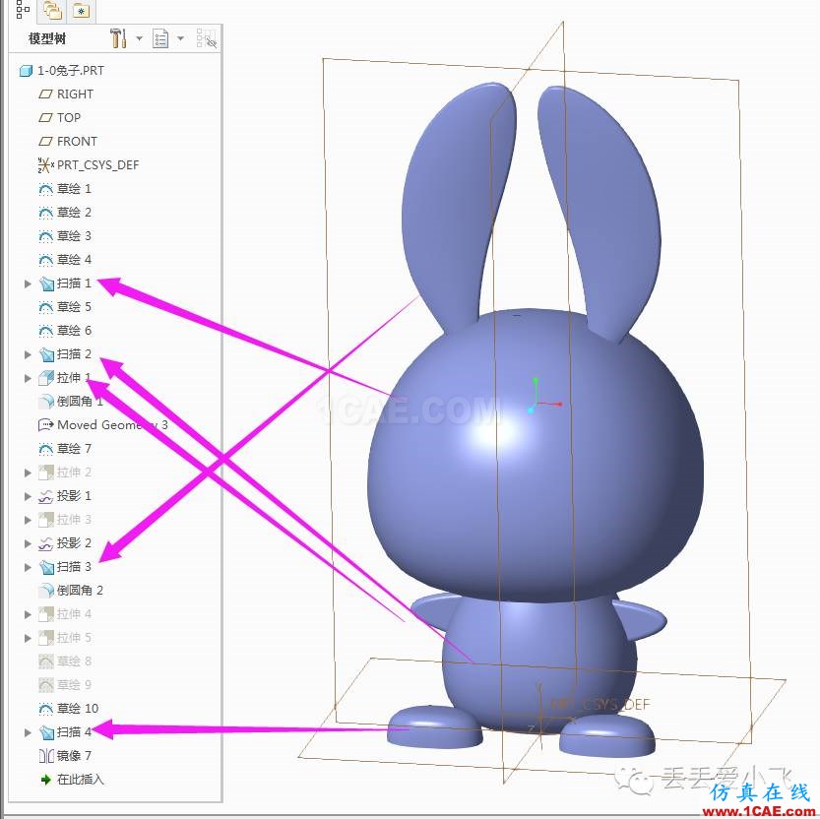Select the 倒圆角 2 round feature icon
The image size is (820, 819).
46,591
